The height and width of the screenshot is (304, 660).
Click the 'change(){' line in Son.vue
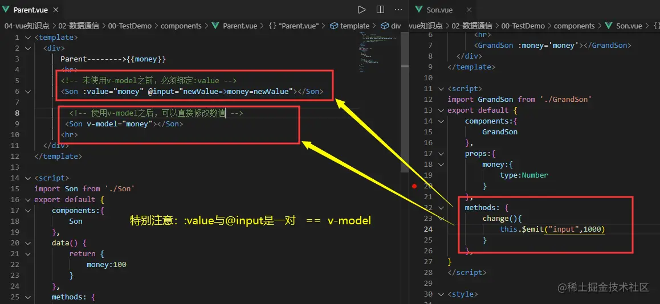click(x=502, y=219)
